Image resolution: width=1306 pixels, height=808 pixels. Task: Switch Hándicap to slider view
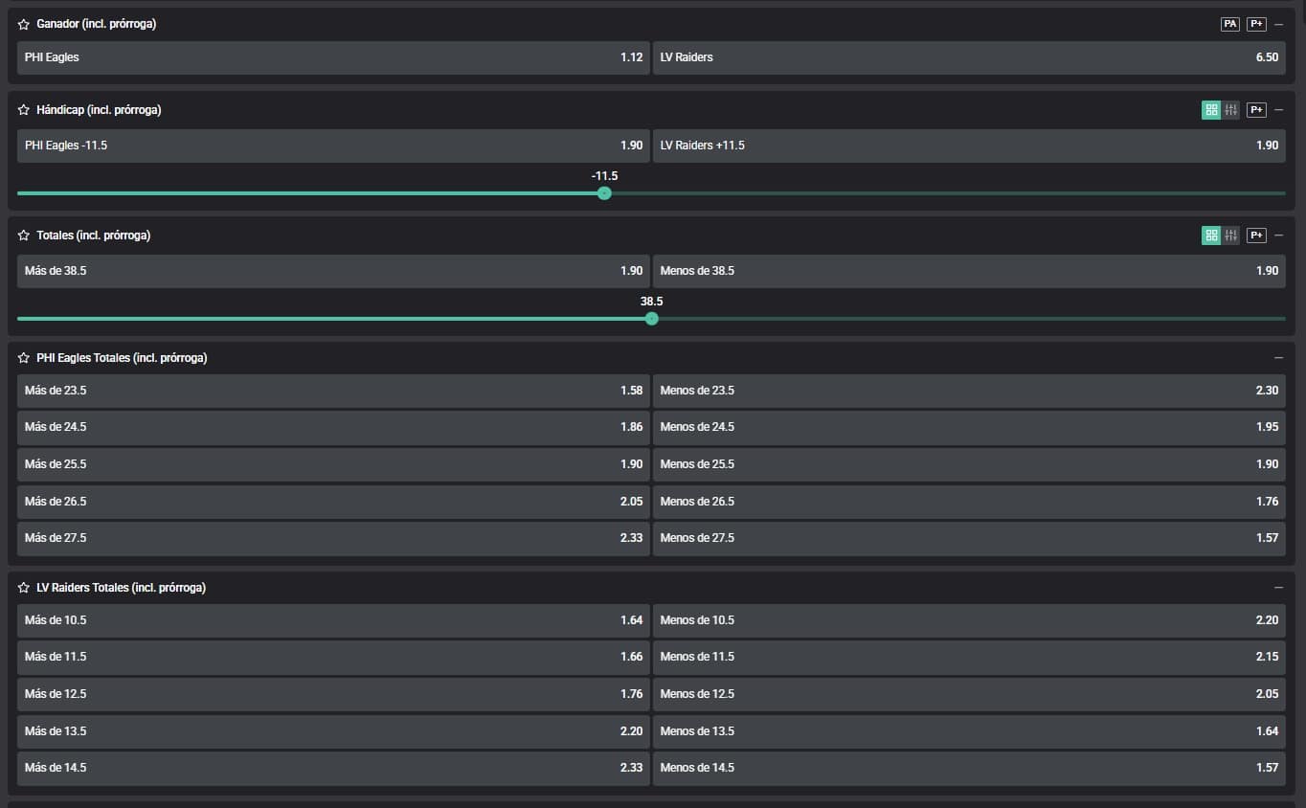click(1230, 110)
